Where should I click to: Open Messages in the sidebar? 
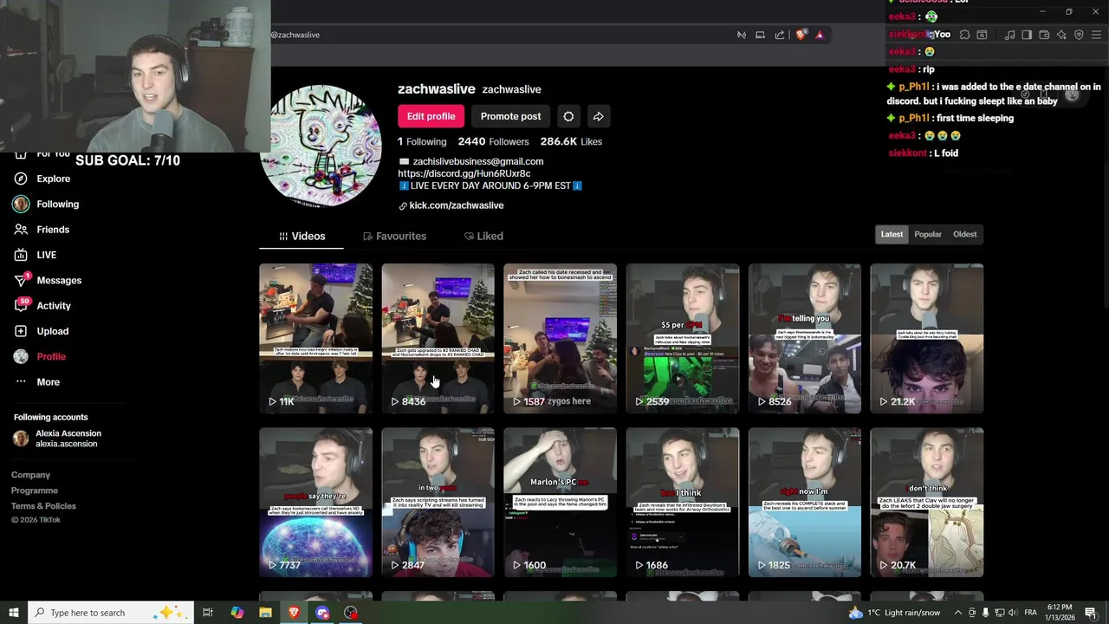click(x=47, y=280)
